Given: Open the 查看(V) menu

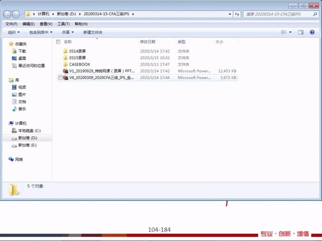Looking at the screenshot, I should (x=46, y=24).
